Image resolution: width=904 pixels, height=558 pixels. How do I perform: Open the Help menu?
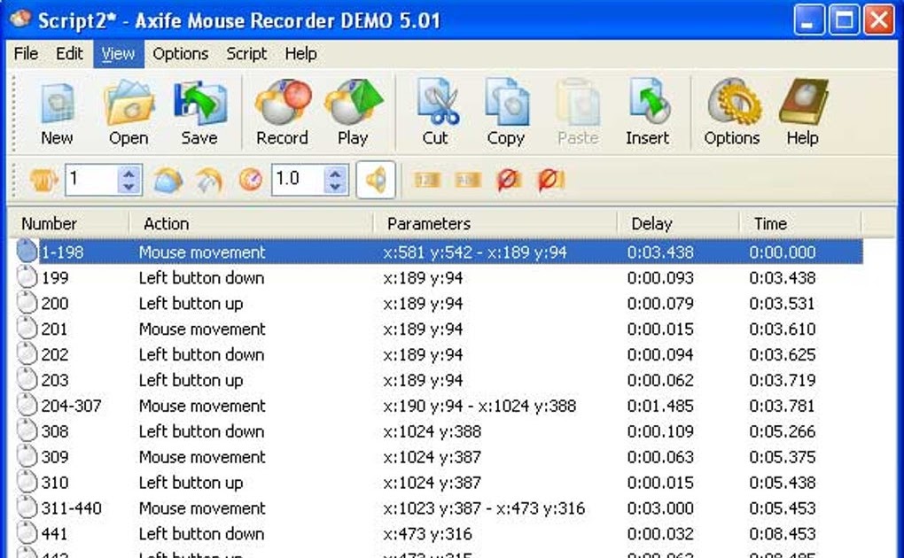pos(301,54)
